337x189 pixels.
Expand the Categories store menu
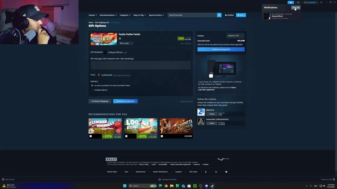coord(125,15)
